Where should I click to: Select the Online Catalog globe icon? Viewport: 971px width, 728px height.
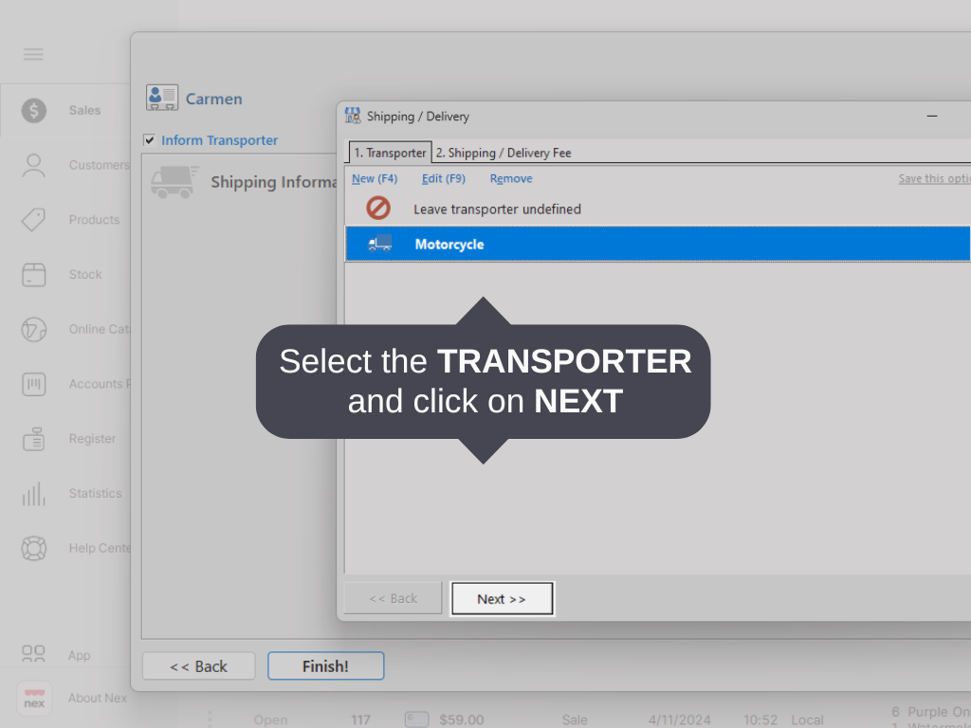33,329
